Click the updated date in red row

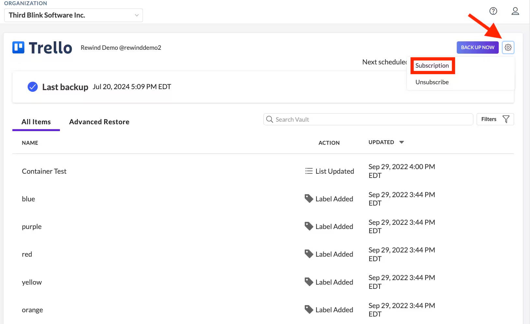(402, 254)
